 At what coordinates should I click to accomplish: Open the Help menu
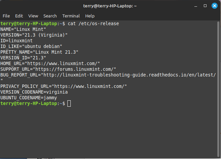(x=90, y=16)
